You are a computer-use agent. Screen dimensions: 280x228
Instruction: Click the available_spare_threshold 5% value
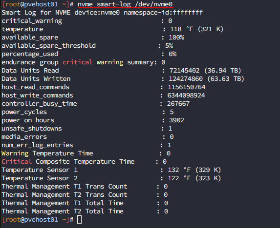pos(169,46)
